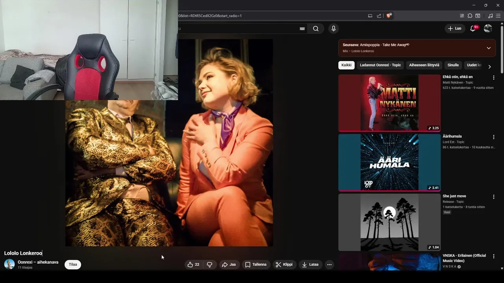Screen dimensions: 504x283
Task: Open Oonrexi – aihekanava channel link
Action: click(x=38, y=262)
